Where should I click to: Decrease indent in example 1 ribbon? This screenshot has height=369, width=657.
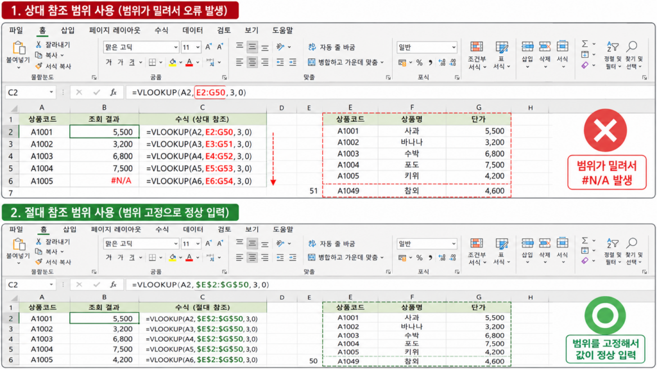[280, 62]
